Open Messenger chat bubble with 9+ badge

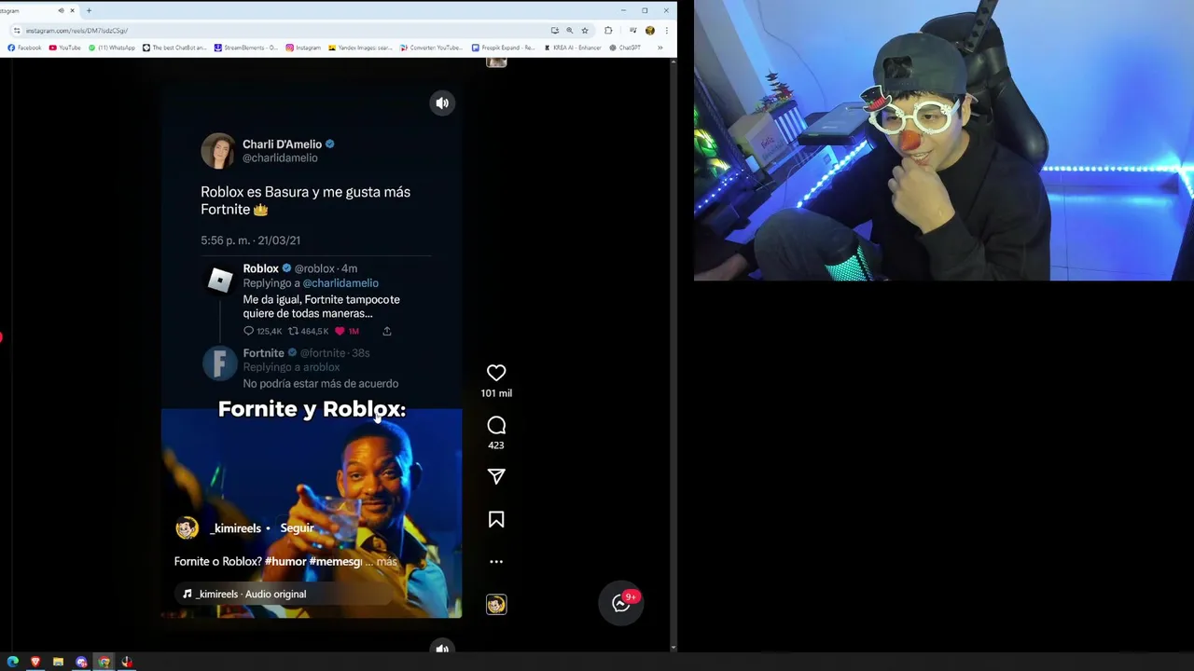coord(621,603)
